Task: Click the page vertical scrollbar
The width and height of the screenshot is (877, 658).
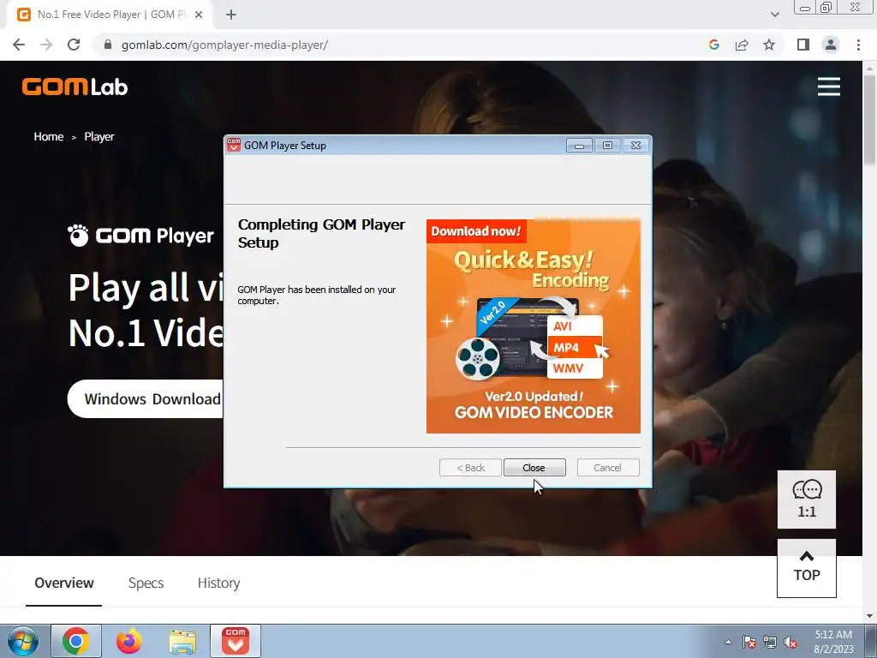Action: pos(870,120)
